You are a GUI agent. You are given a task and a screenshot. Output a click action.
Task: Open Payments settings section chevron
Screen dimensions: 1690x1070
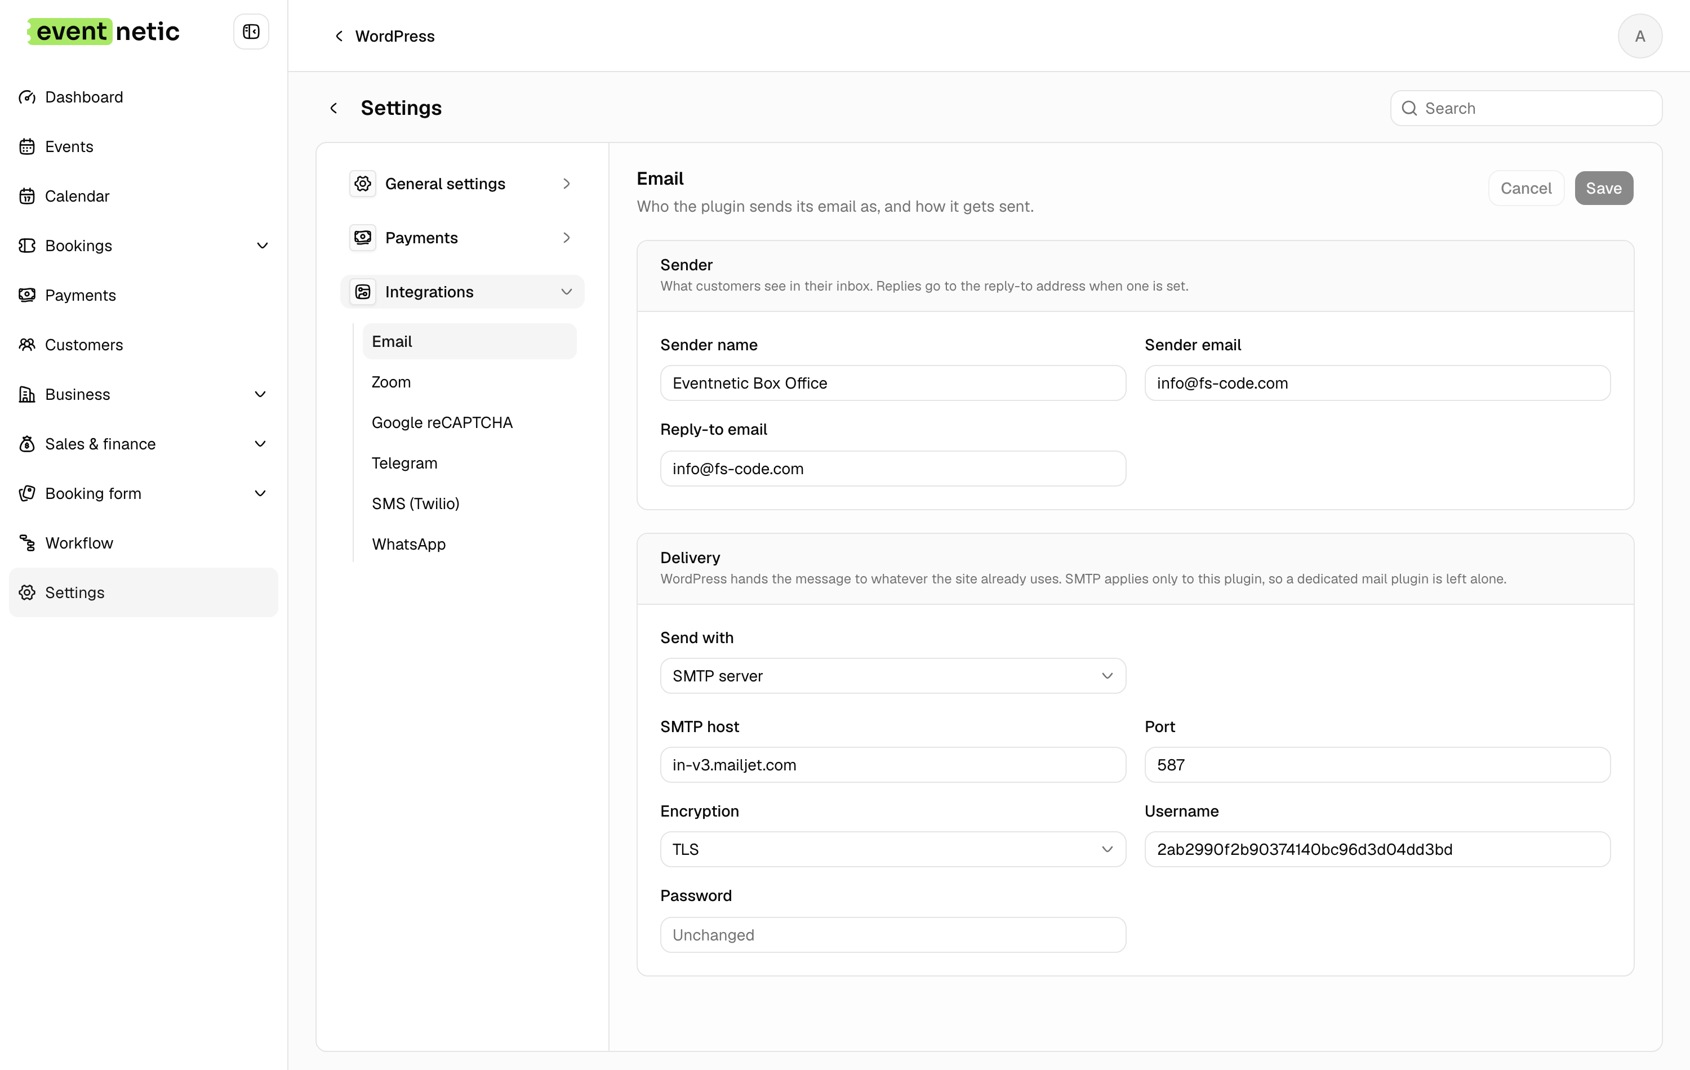[x=566, y=237]
